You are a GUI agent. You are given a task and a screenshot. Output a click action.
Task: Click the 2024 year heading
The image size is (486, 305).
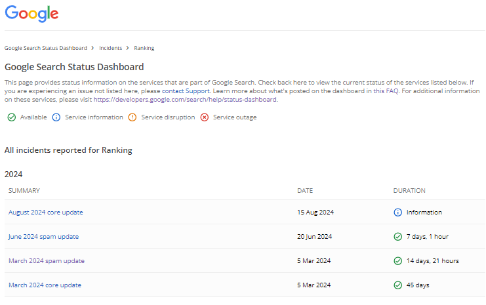point(13,174)
